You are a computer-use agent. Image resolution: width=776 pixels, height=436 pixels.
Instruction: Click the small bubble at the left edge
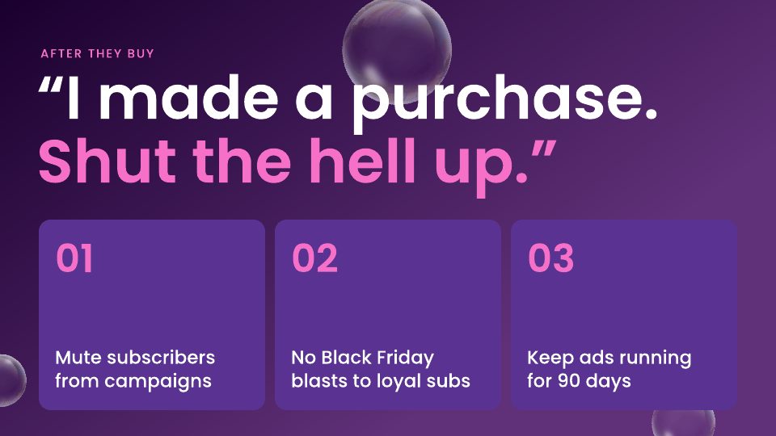[x=12, y=380]
